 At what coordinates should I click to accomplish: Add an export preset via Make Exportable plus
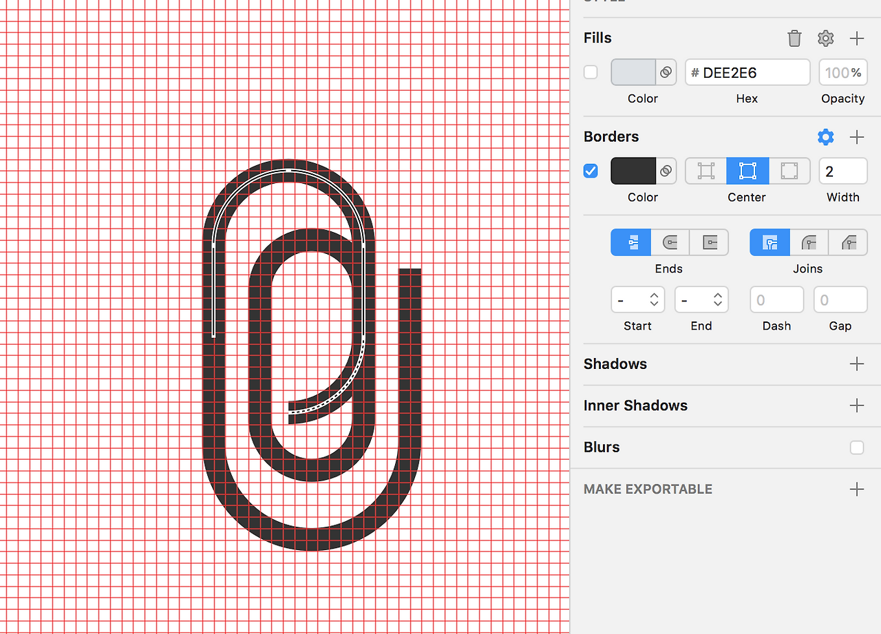(857, 489)
